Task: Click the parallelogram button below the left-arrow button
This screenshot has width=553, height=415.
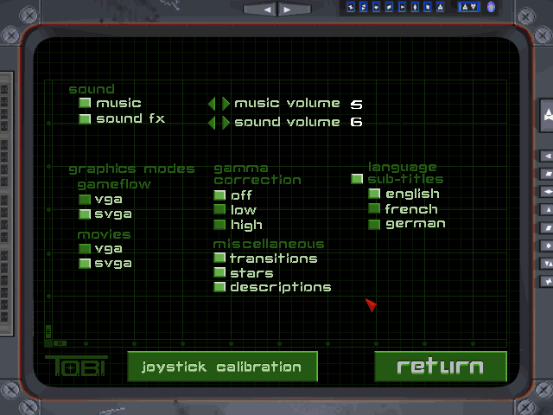Action: click(x=547, y=174)
